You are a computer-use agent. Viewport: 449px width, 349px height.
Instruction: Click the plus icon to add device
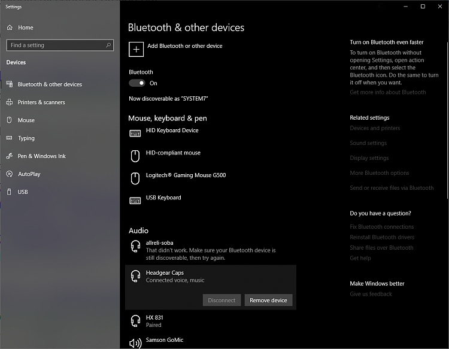[x=136, y=49]
